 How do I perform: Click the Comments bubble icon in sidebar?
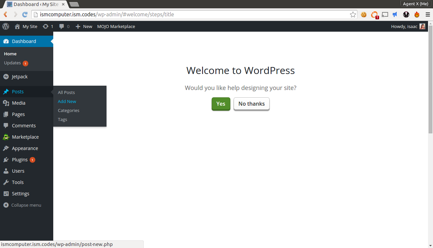[x=6, y=126]
